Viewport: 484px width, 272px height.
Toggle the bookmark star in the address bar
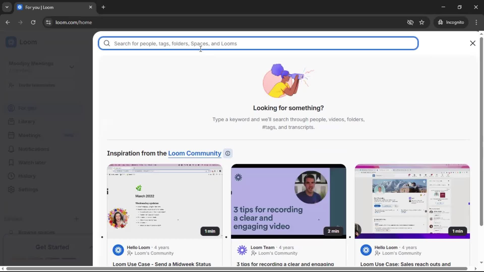422,22
